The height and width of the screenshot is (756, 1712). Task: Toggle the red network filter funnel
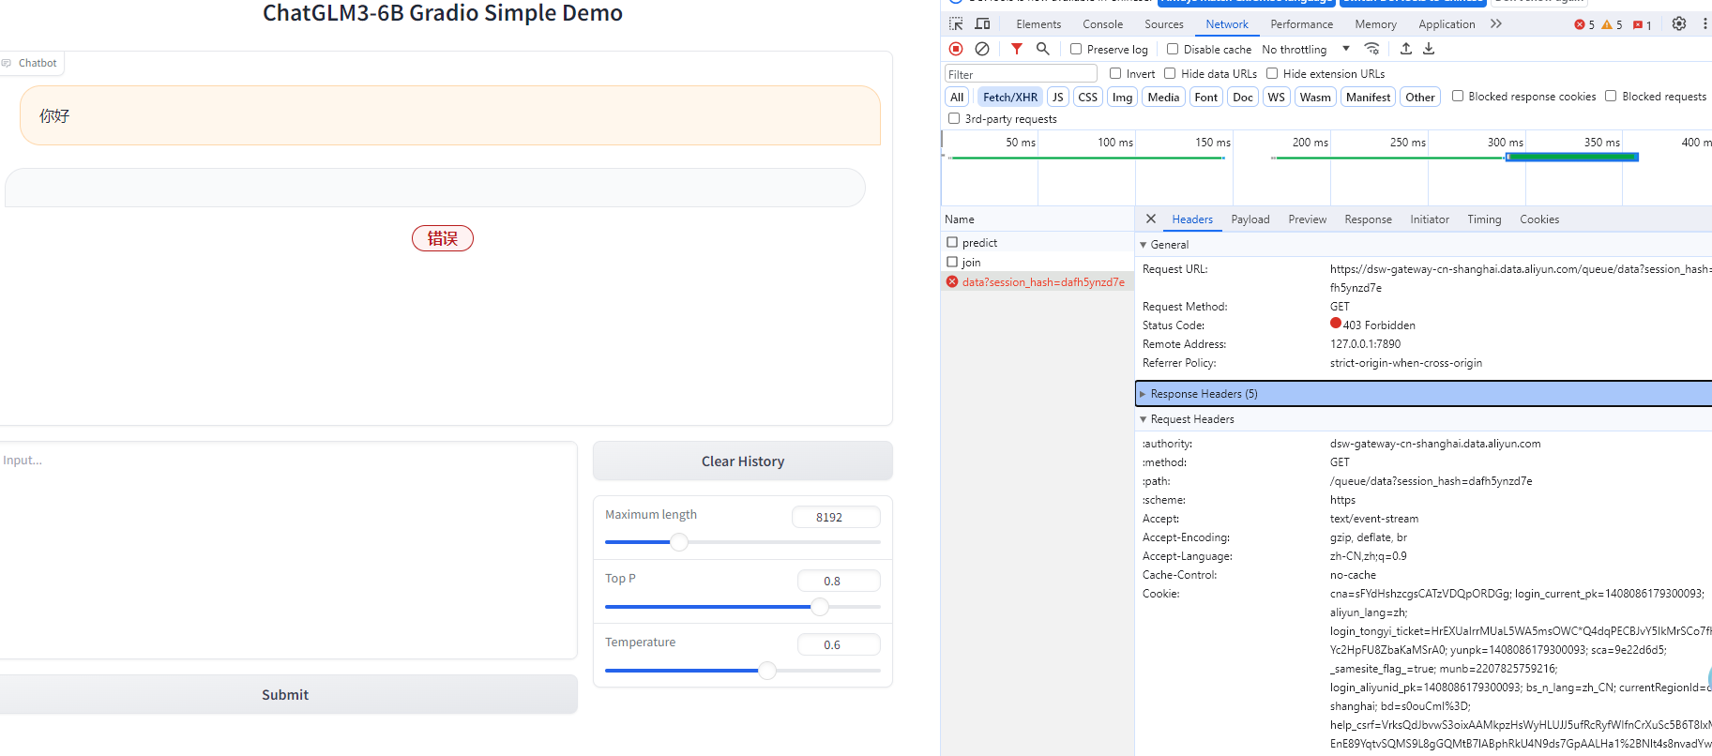tap(1017, 49)
